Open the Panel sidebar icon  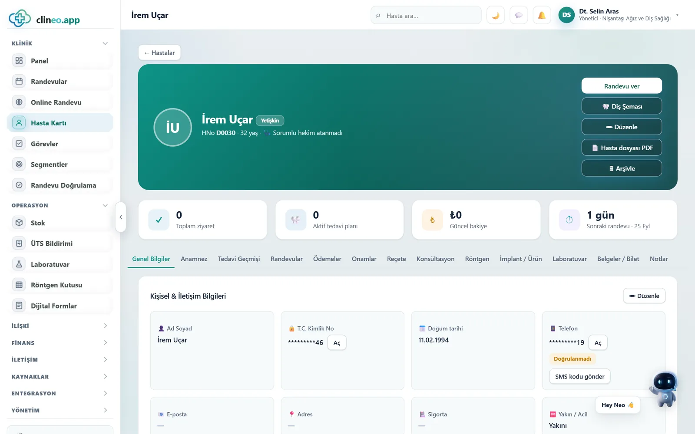[x=19, y=61]
